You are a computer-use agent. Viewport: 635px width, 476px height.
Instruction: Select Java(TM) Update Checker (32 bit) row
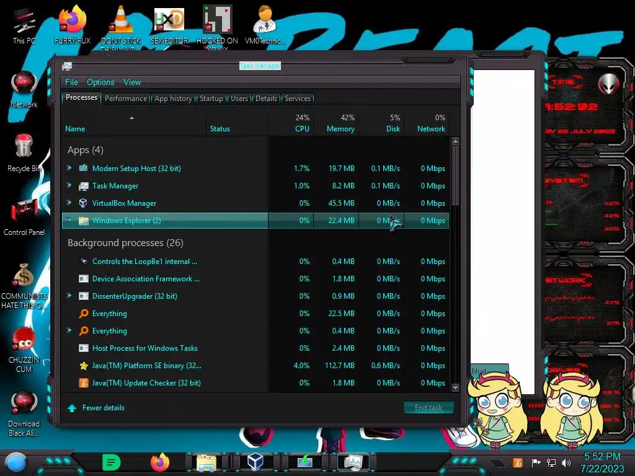[x=255, y=382]
